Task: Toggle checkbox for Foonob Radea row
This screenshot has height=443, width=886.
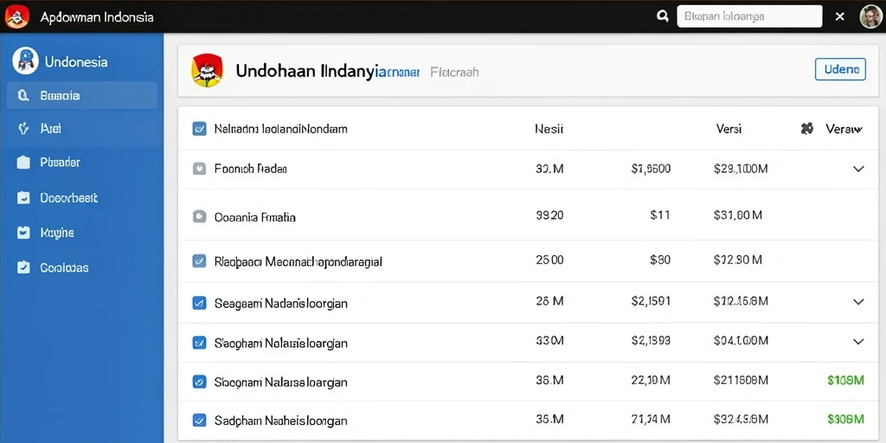Action: click(199, 169)
